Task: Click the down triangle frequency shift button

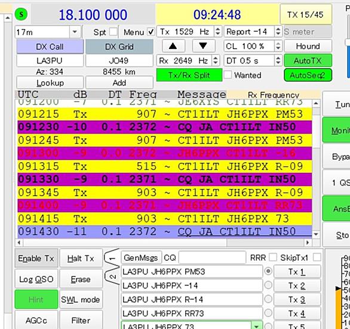Action: [203, 46]
